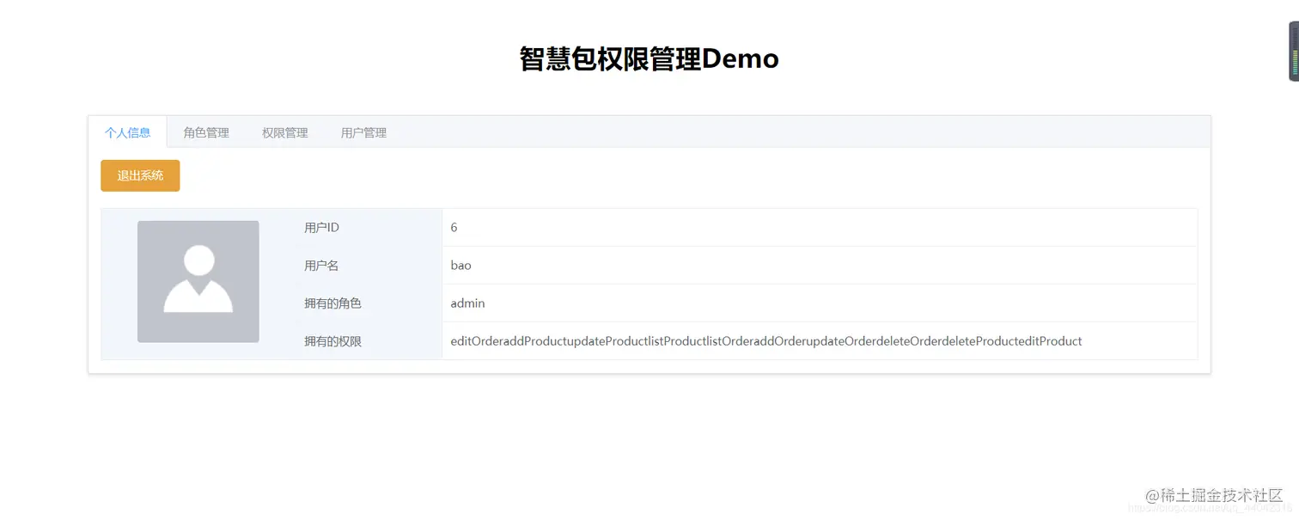Click the permissions string starting with editOrder
Viewport: 1299px width, 520px height.
765,340
